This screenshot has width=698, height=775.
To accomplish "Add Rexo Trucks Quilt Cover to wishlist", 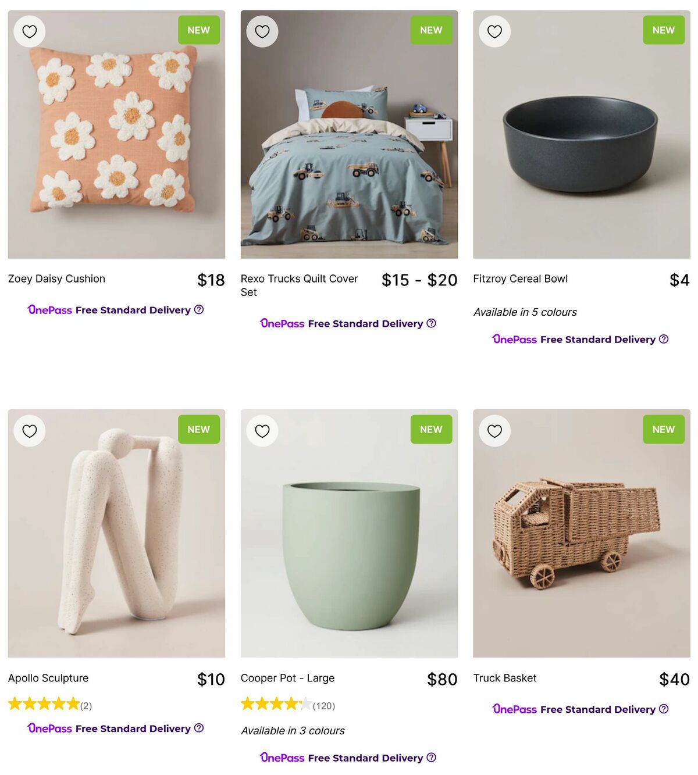I will pos(262,31).
